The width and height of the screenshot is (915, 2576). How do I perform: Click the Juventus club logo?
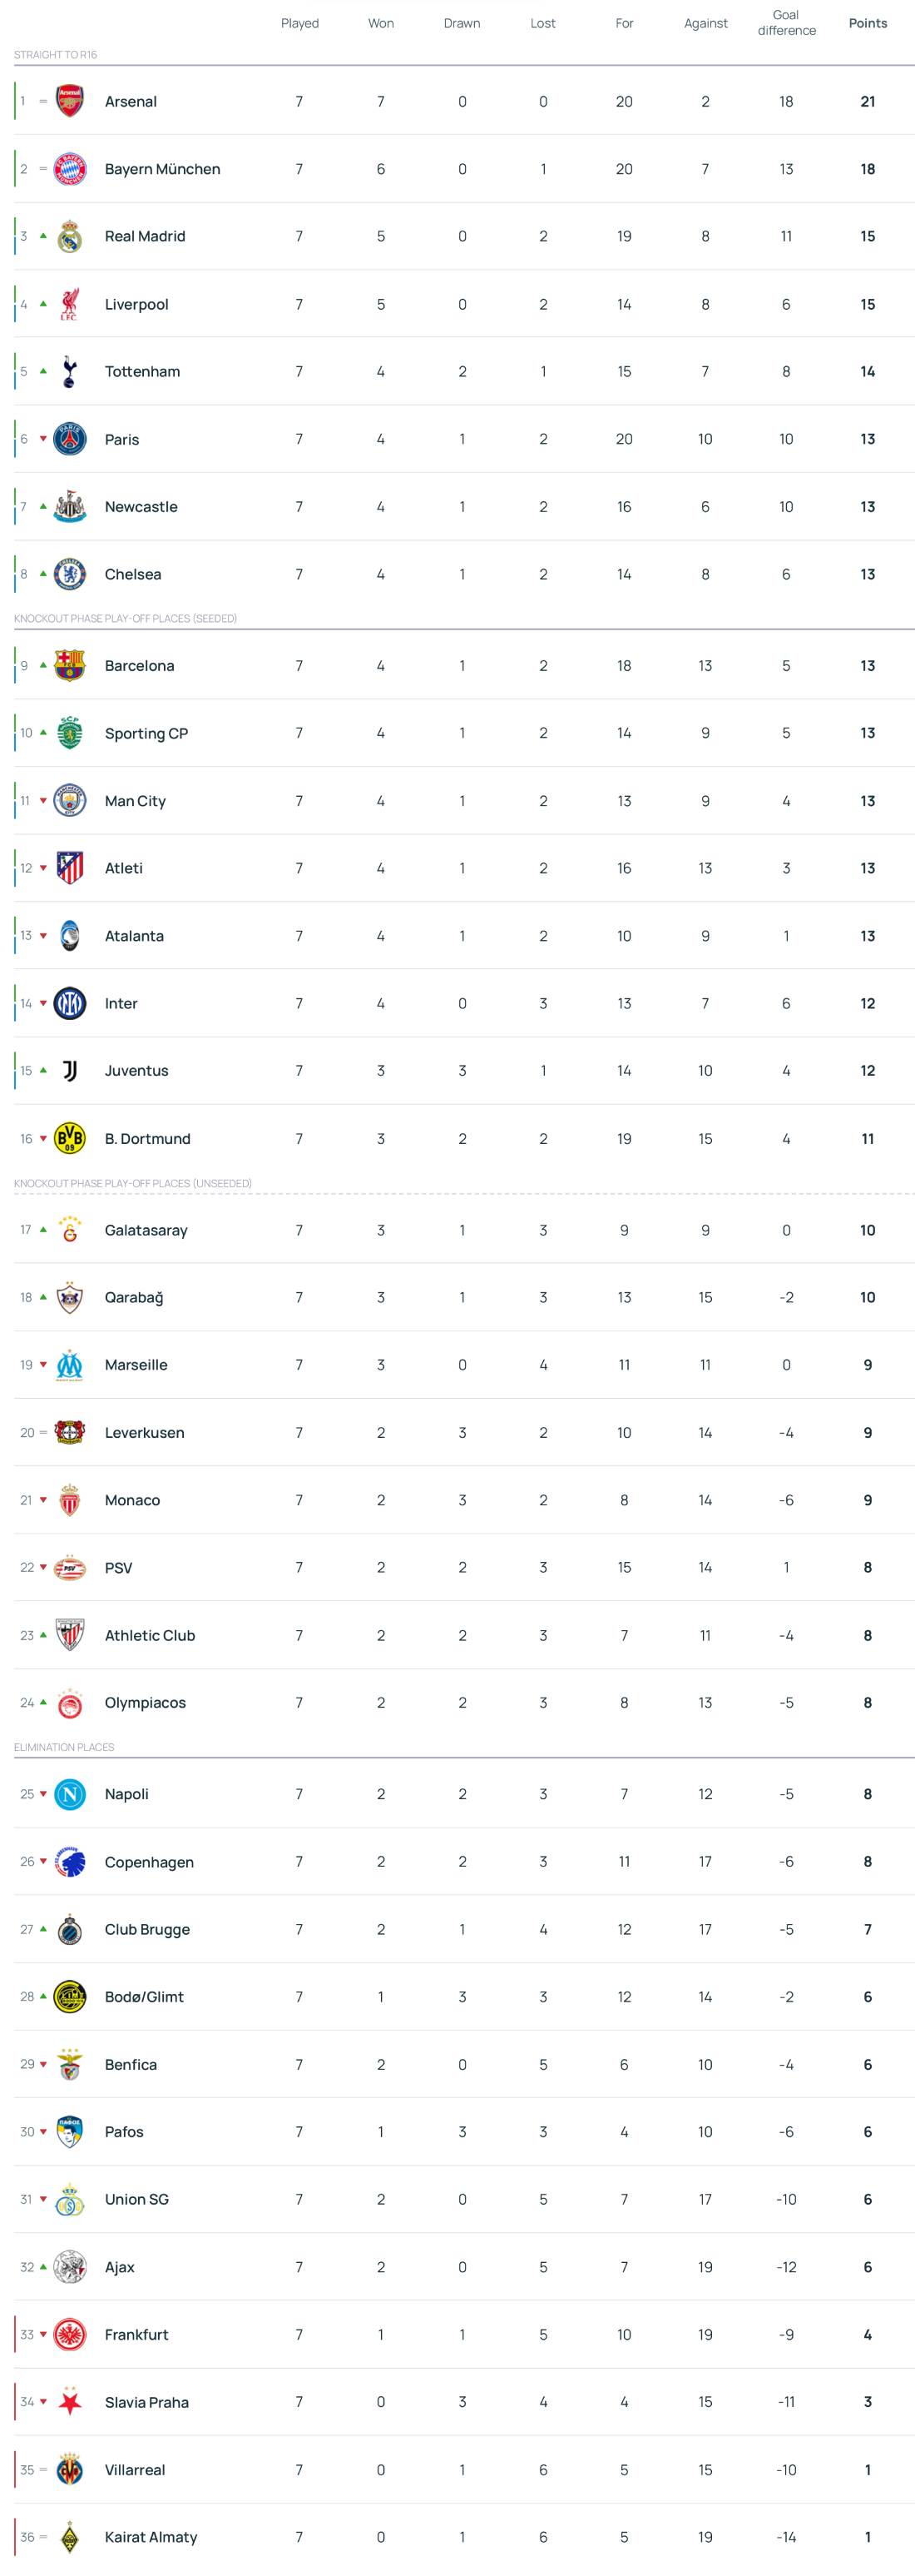click(x=69, y=1071)
